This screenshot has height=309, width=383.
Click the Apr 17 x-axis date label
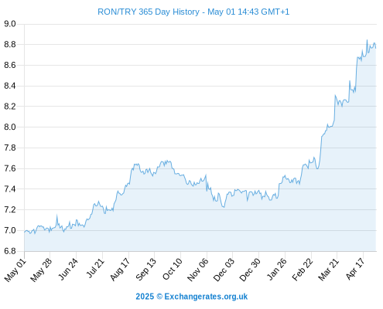355,269
